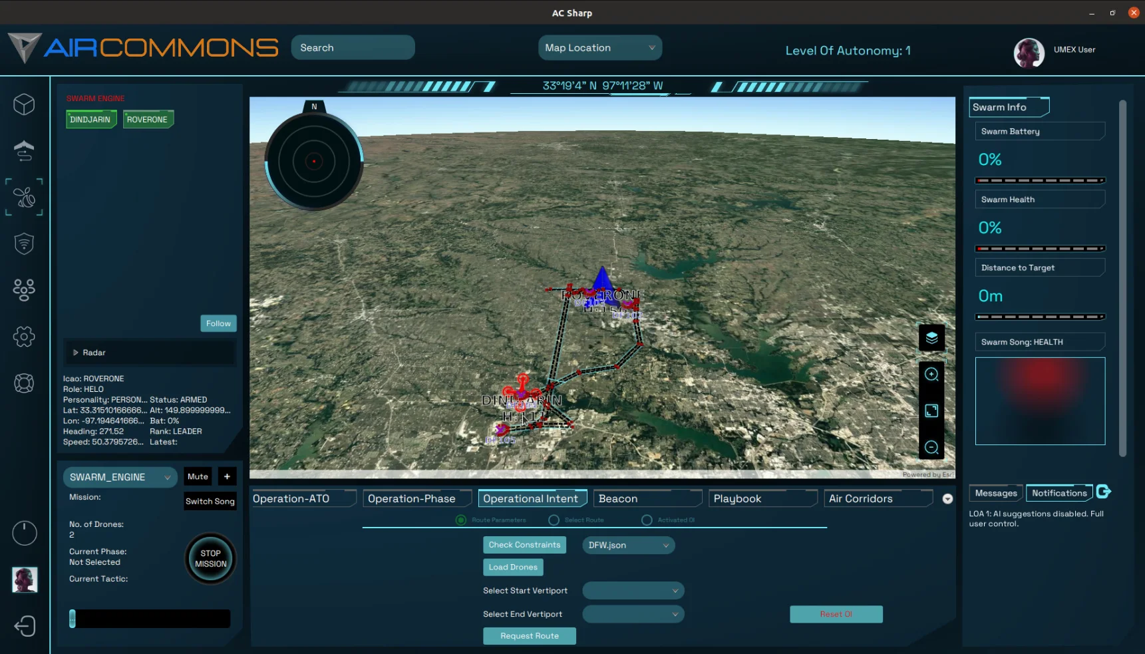Select the Route Parameters radio button
This screenshot has width=1145, height=654.
[x=460, y=520]
